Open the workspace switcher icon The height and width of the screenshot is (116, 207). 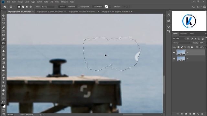click(198, 7)
